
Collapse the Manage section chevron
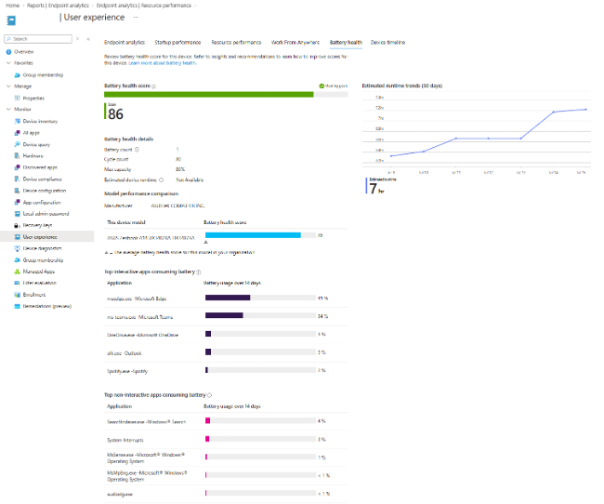8,86
